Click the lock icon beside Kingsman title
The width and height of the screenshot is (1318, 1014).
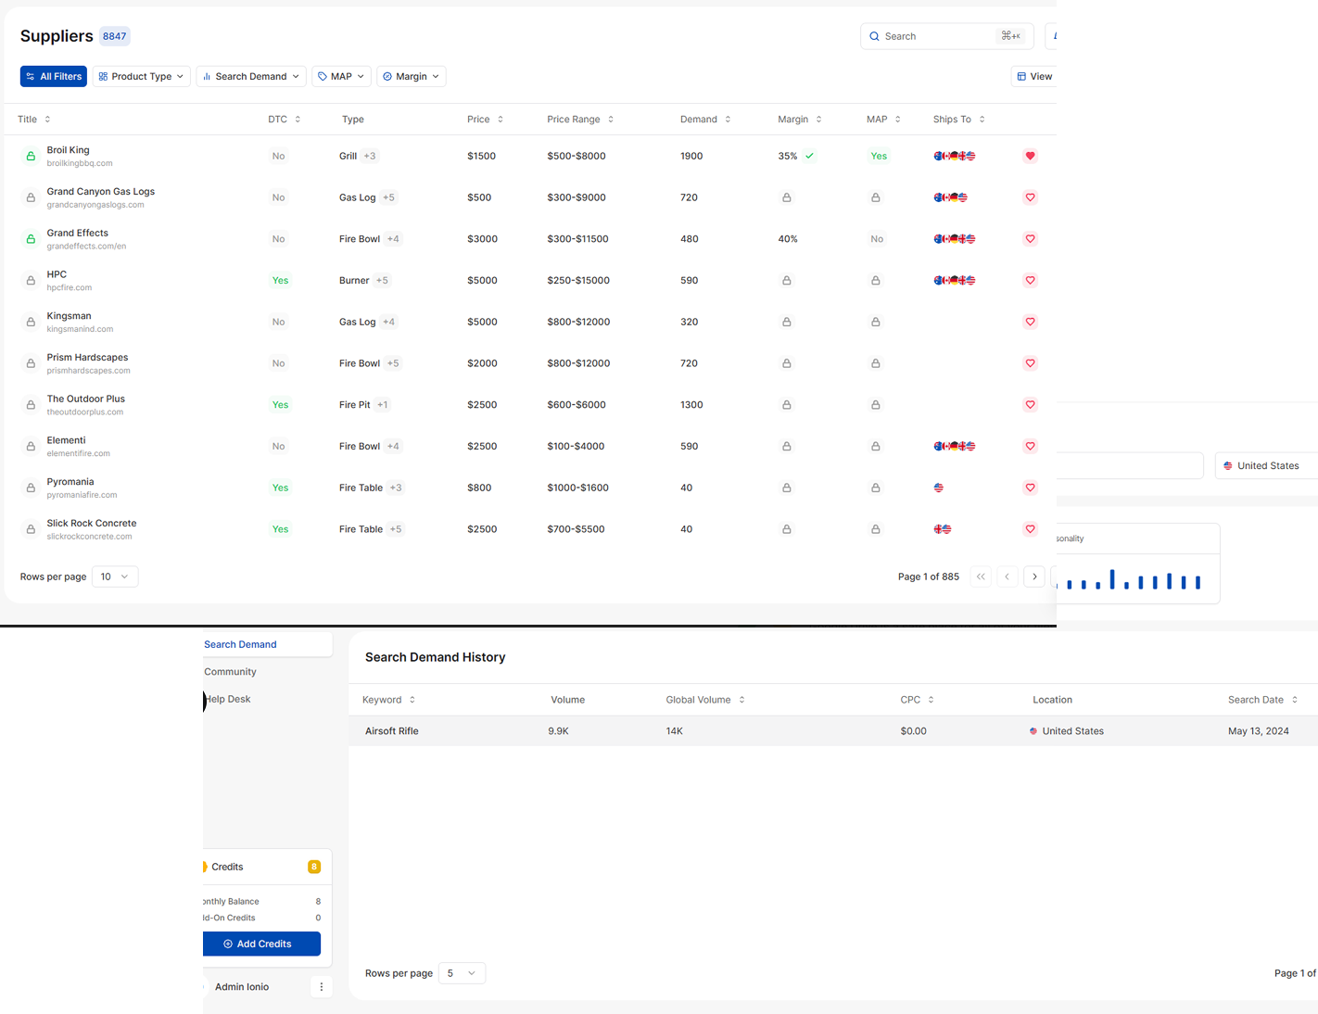tap(31, 322)
